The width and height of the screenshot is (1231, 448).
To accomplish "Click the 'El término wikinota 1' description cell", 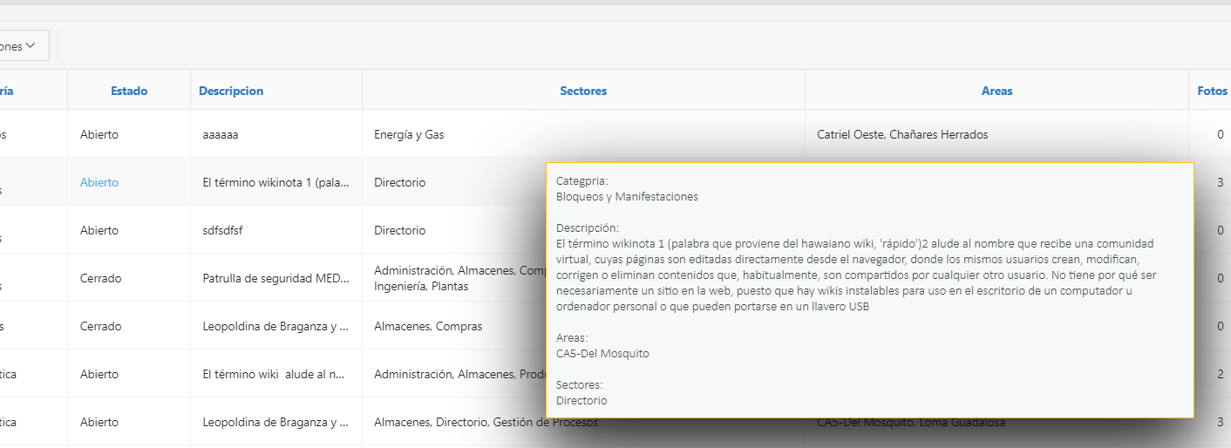I will coord(276,182).
